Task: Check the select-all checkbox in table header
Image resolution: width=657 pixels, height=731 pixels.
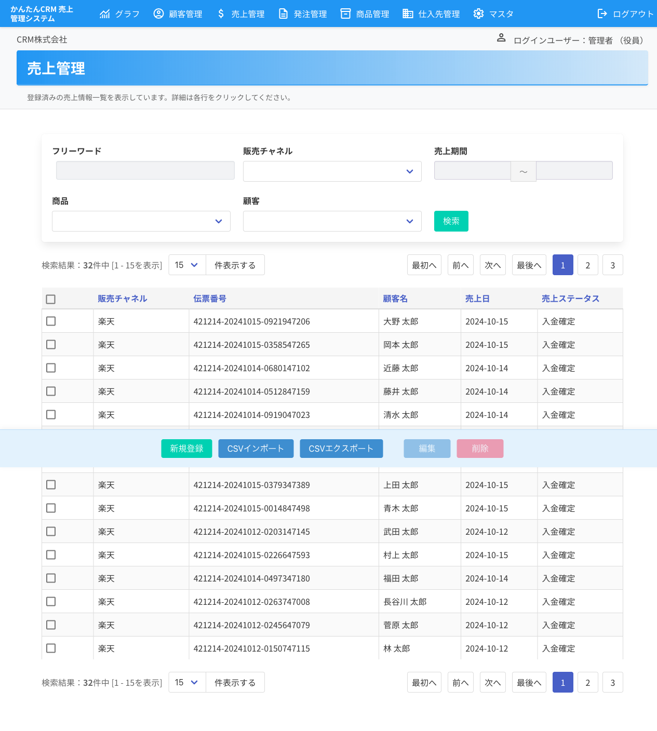Action: pyautogui.click(x=50, y=299)
